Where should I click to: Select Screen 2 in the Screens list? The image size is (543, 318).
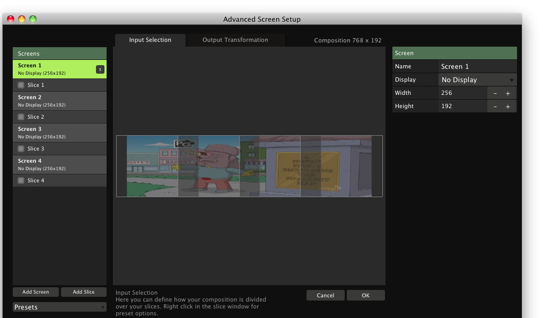coord(59,101)
